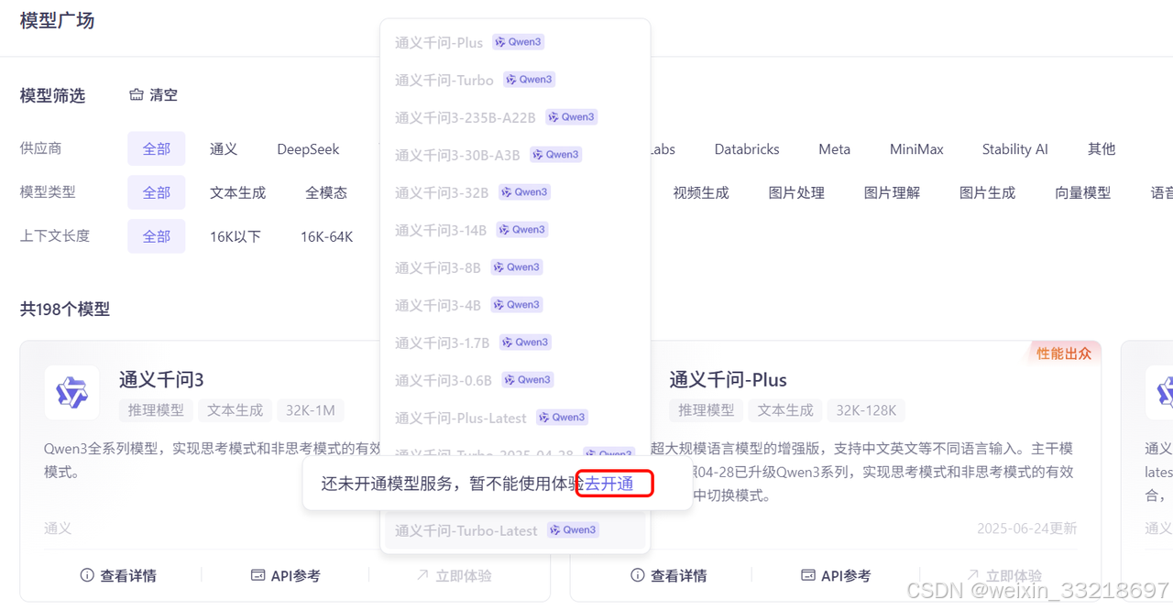
Task: Filter context length by 16K以下
Action: [x=236, y=236]
